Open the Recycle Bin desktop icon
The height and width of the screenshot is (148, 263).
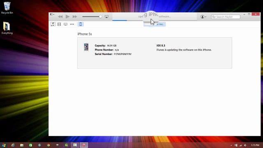coord(7,8)
